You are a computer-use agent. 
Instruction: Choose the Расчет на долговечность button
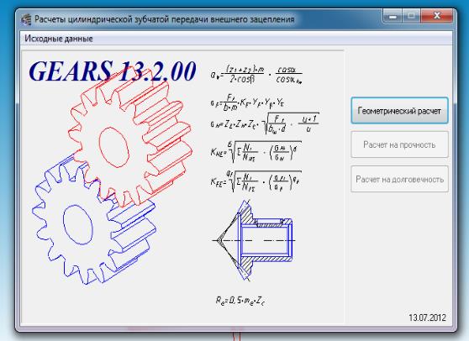pyautogui.click(x=399, y=179)
